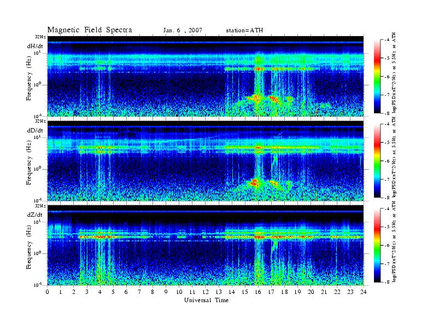Click hour tick label "15" on time axis
This screenshot has width=433, height=335.
tap(245, 292)
